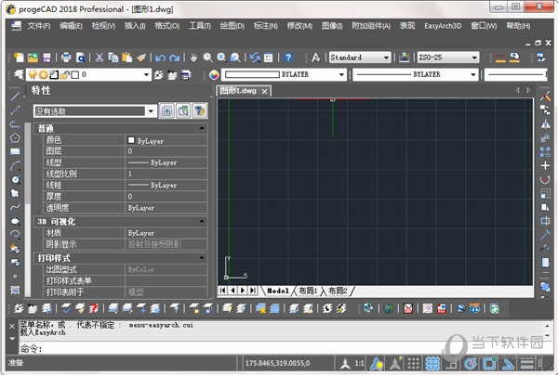Collapse the 打印样式 section
This screenshot has width=558, height=375.
(x=202, y=257)
